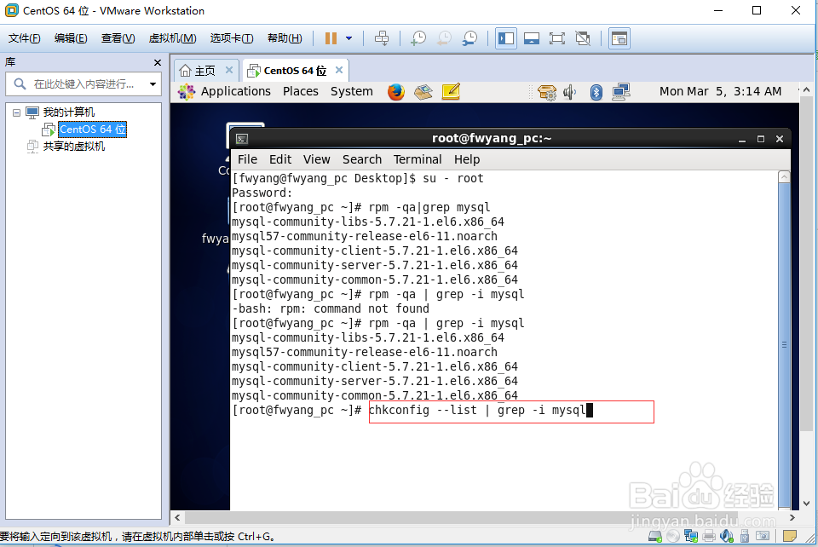
Task: Open the terminal Help menu
Action: (467, 159)
